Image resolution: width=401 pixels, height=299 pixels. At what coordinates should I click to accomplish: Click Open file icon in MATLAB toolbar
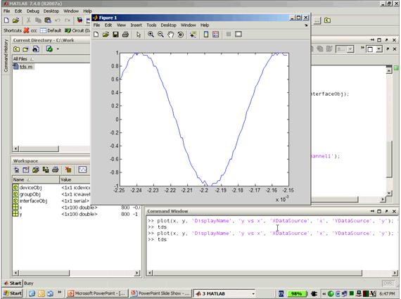click(x=16, y=20)
